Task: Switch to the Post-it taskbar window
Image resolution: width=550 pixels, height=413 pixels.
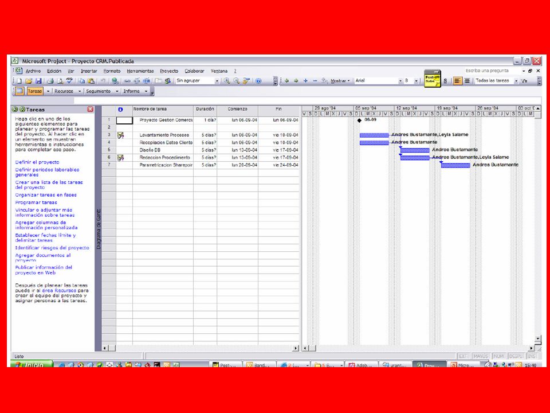Action: click(226, 365)
